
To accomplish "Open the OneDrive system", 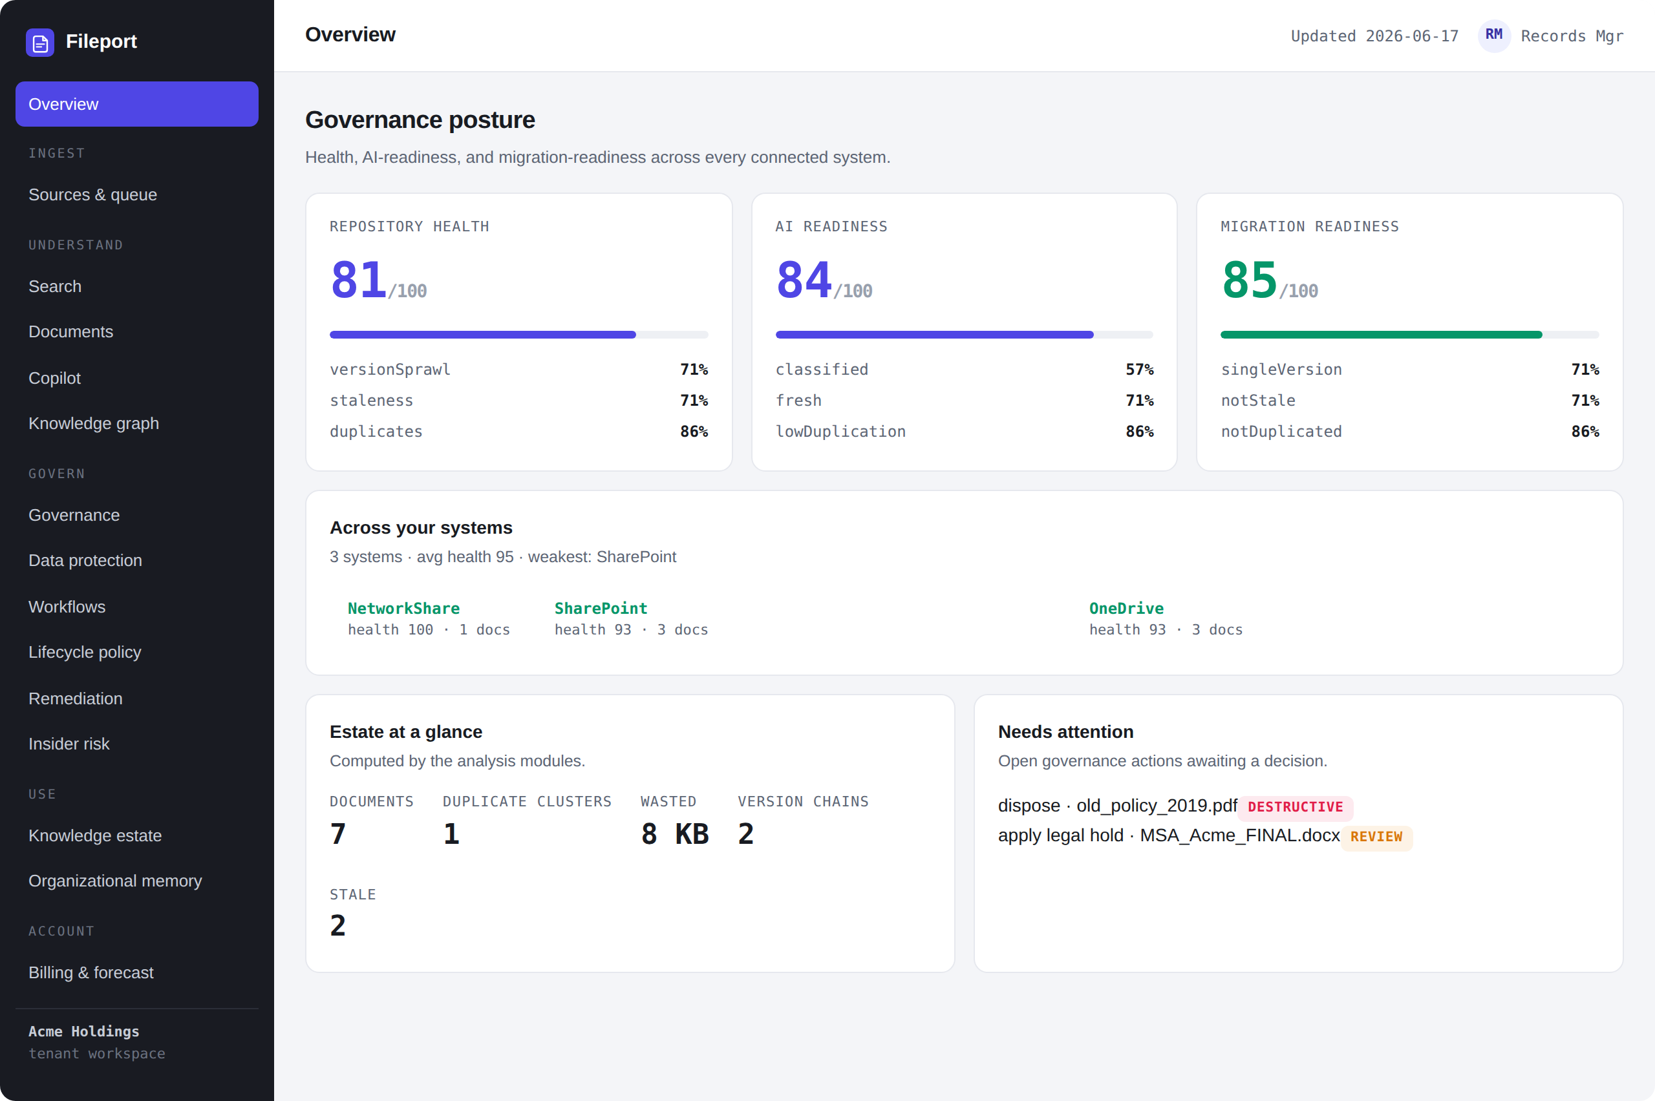I will click(x=1166, y=618).
